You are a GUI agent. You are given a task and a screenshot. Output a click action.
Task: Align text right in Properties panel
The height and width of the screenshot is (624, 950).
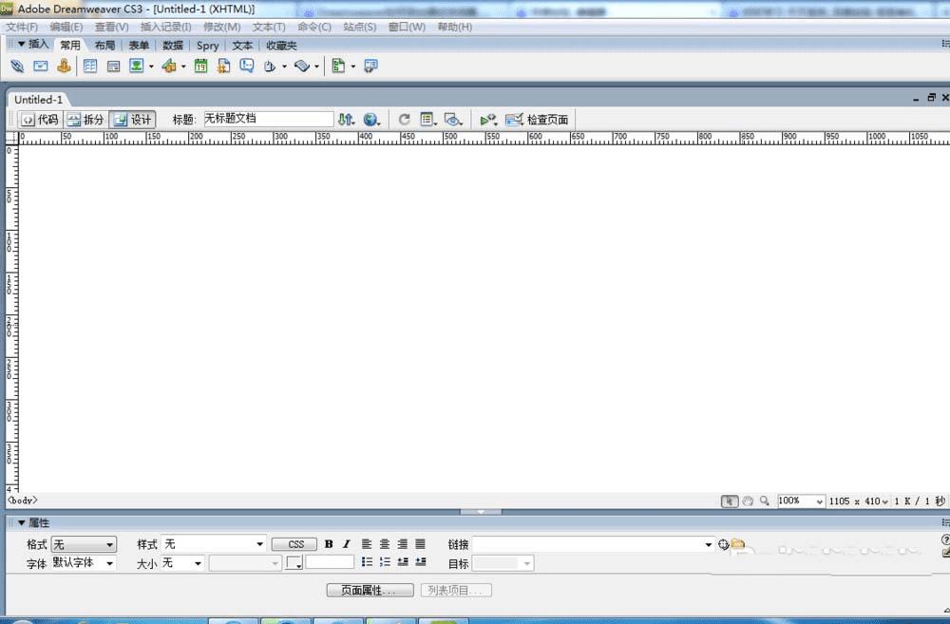(402, 544)
